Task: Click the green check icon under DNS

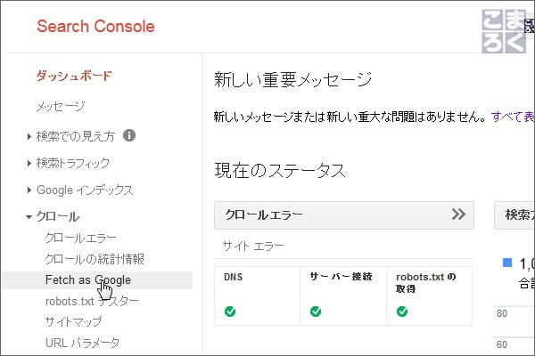Action: (x=230, y=311)
